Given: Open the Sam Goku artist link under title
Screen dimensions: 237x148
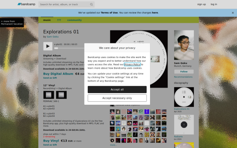Looking at the screenshot, I should [x=53, y=37].
